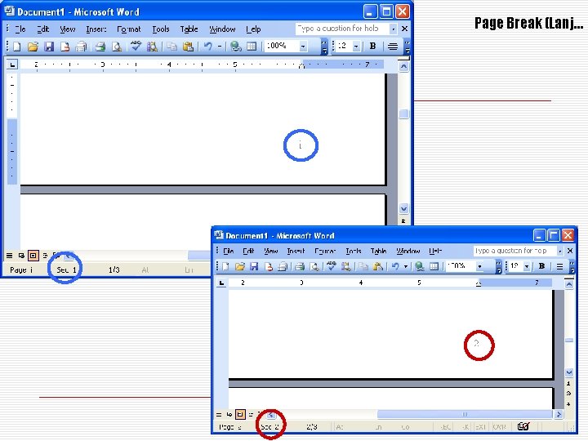Open Insert menu in top Word window
This screenshot has width=588, height=441.
[x=96, y=29]
